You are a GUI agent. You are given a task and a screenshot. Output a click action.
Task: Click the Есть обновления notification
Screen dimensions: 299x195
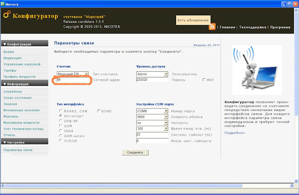[x=193, y=20]
